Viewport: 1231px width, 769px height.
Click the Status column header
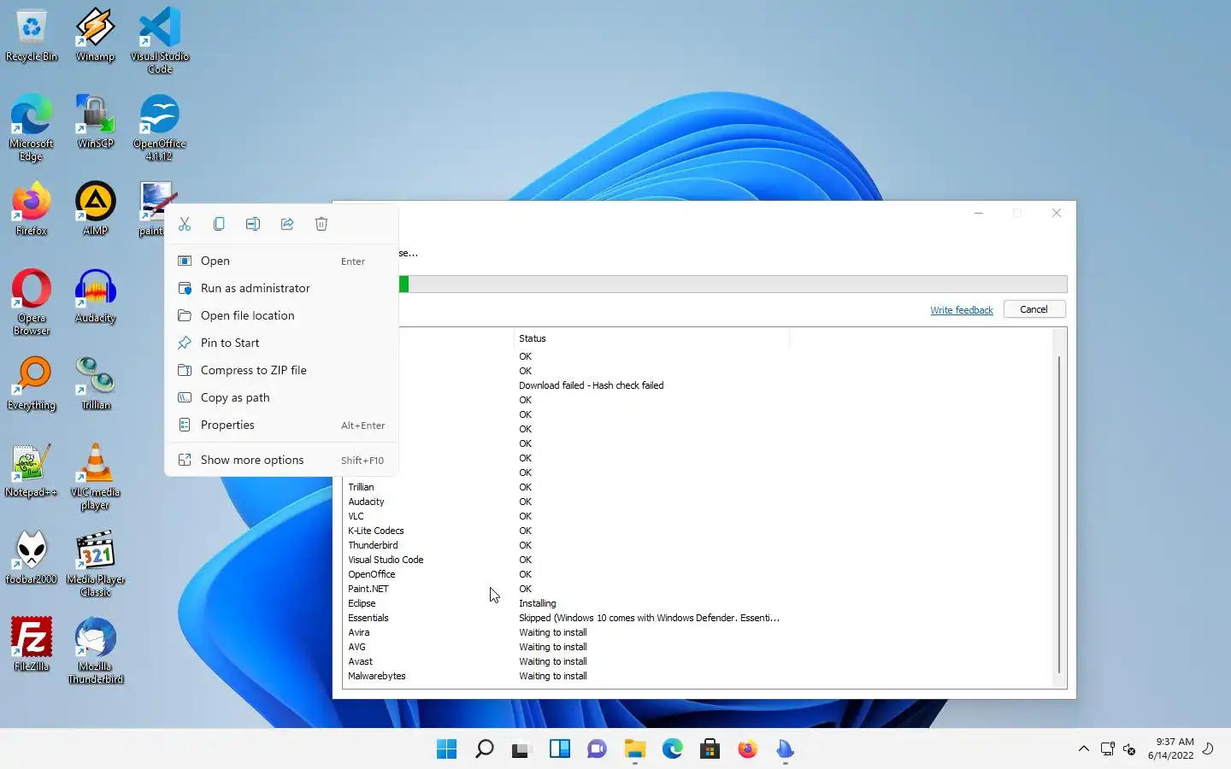coord(651,338)
